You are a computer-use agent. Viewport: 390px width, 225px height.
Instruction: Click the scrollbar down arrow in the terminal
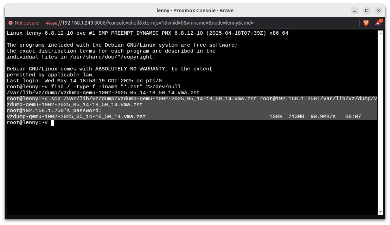[x=381, y=212]
